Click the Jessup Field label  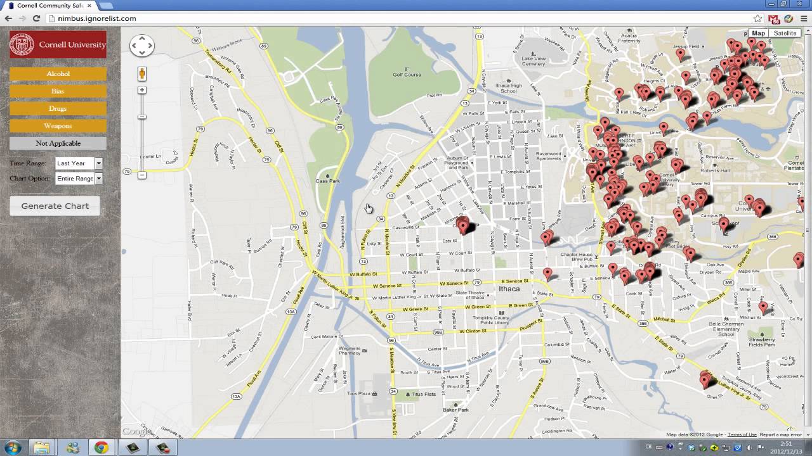tap(686, 47)
